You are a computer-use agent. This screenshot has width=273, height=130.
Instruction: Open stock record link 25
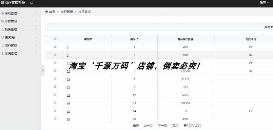point(68,111)
